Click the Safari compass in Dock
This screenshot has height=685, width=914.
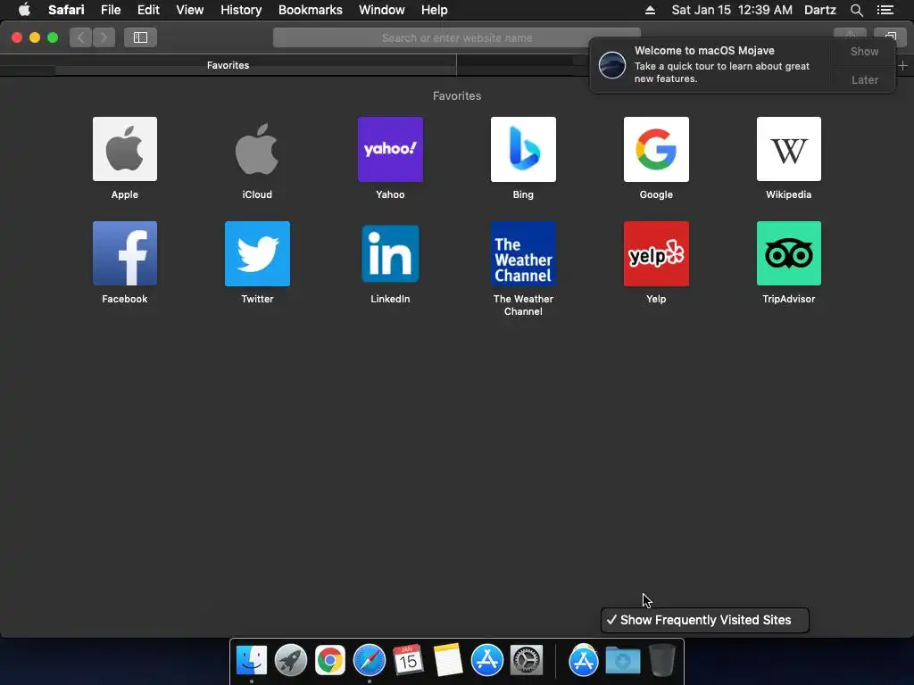(370, 660)
